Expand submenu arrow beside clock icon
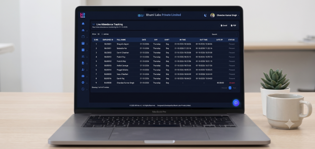 (87, 90)
